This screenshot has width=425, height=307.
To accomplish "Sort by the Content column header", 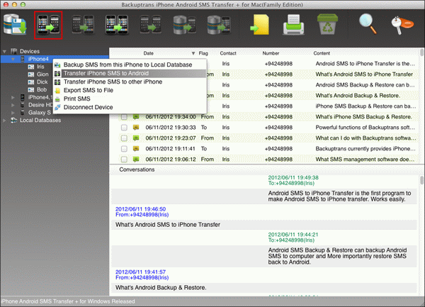I will click(x=322, y=53).
